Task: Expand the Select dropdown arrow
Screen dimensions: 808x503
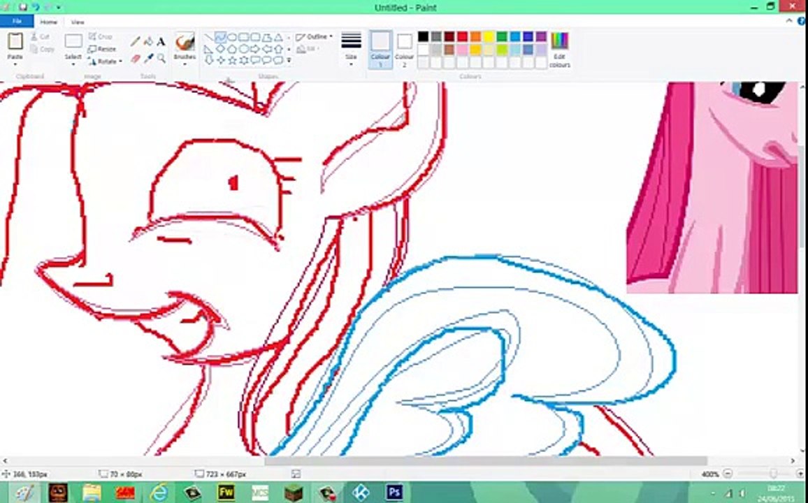Action: tap(73, 65)
